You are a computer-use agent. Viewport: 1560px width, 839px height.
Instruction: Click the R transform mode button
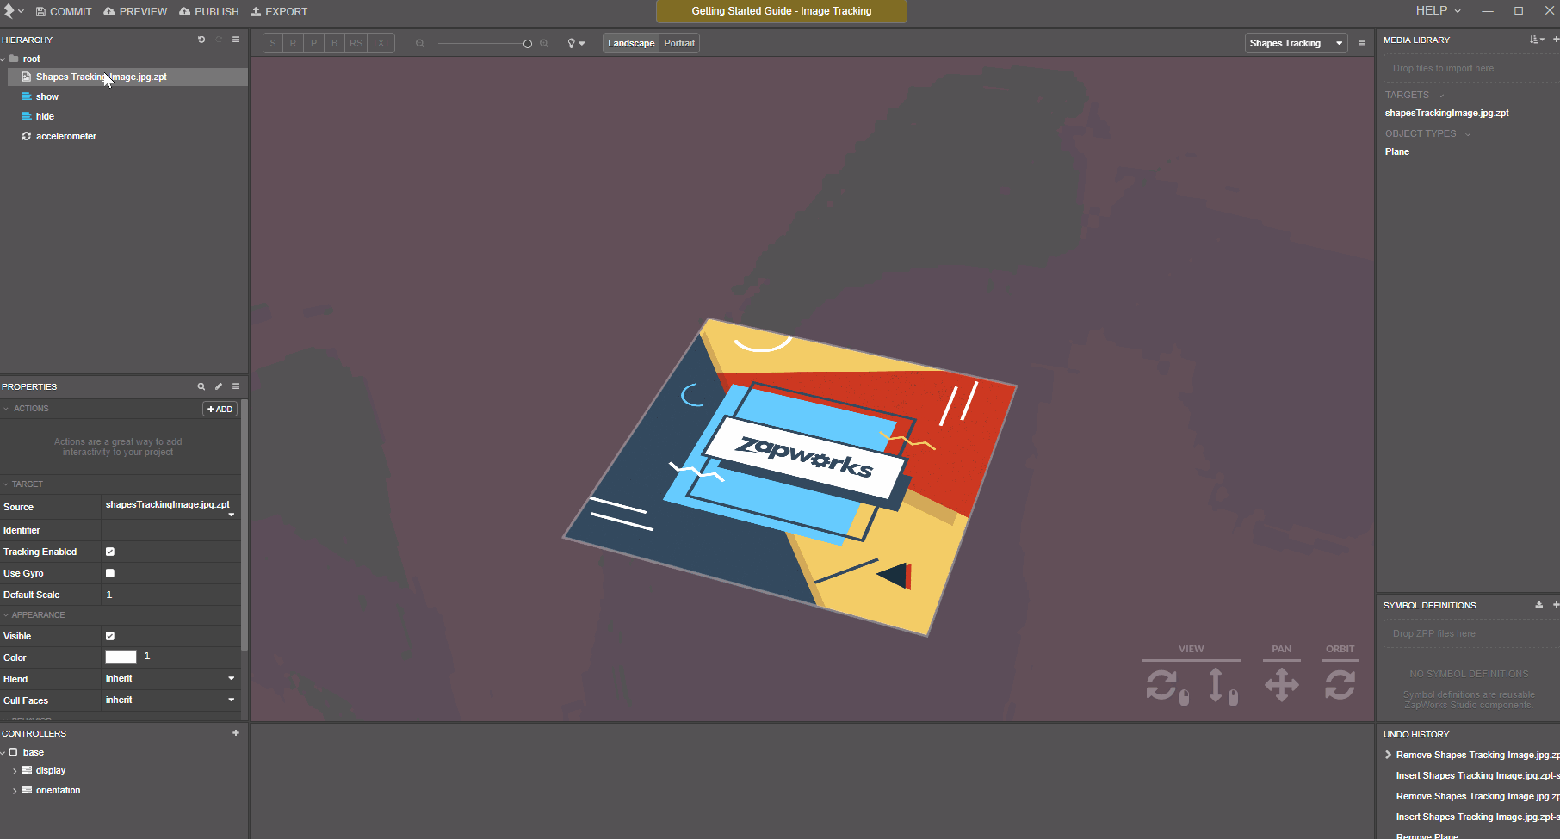(294, 43)
